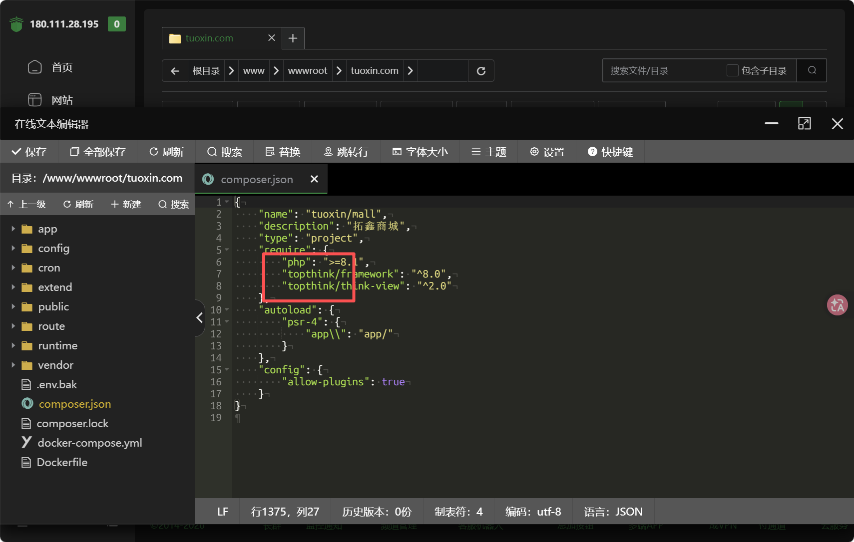Navigate to www in breadcrumb

pyautogui.click(x=254, y=71)
